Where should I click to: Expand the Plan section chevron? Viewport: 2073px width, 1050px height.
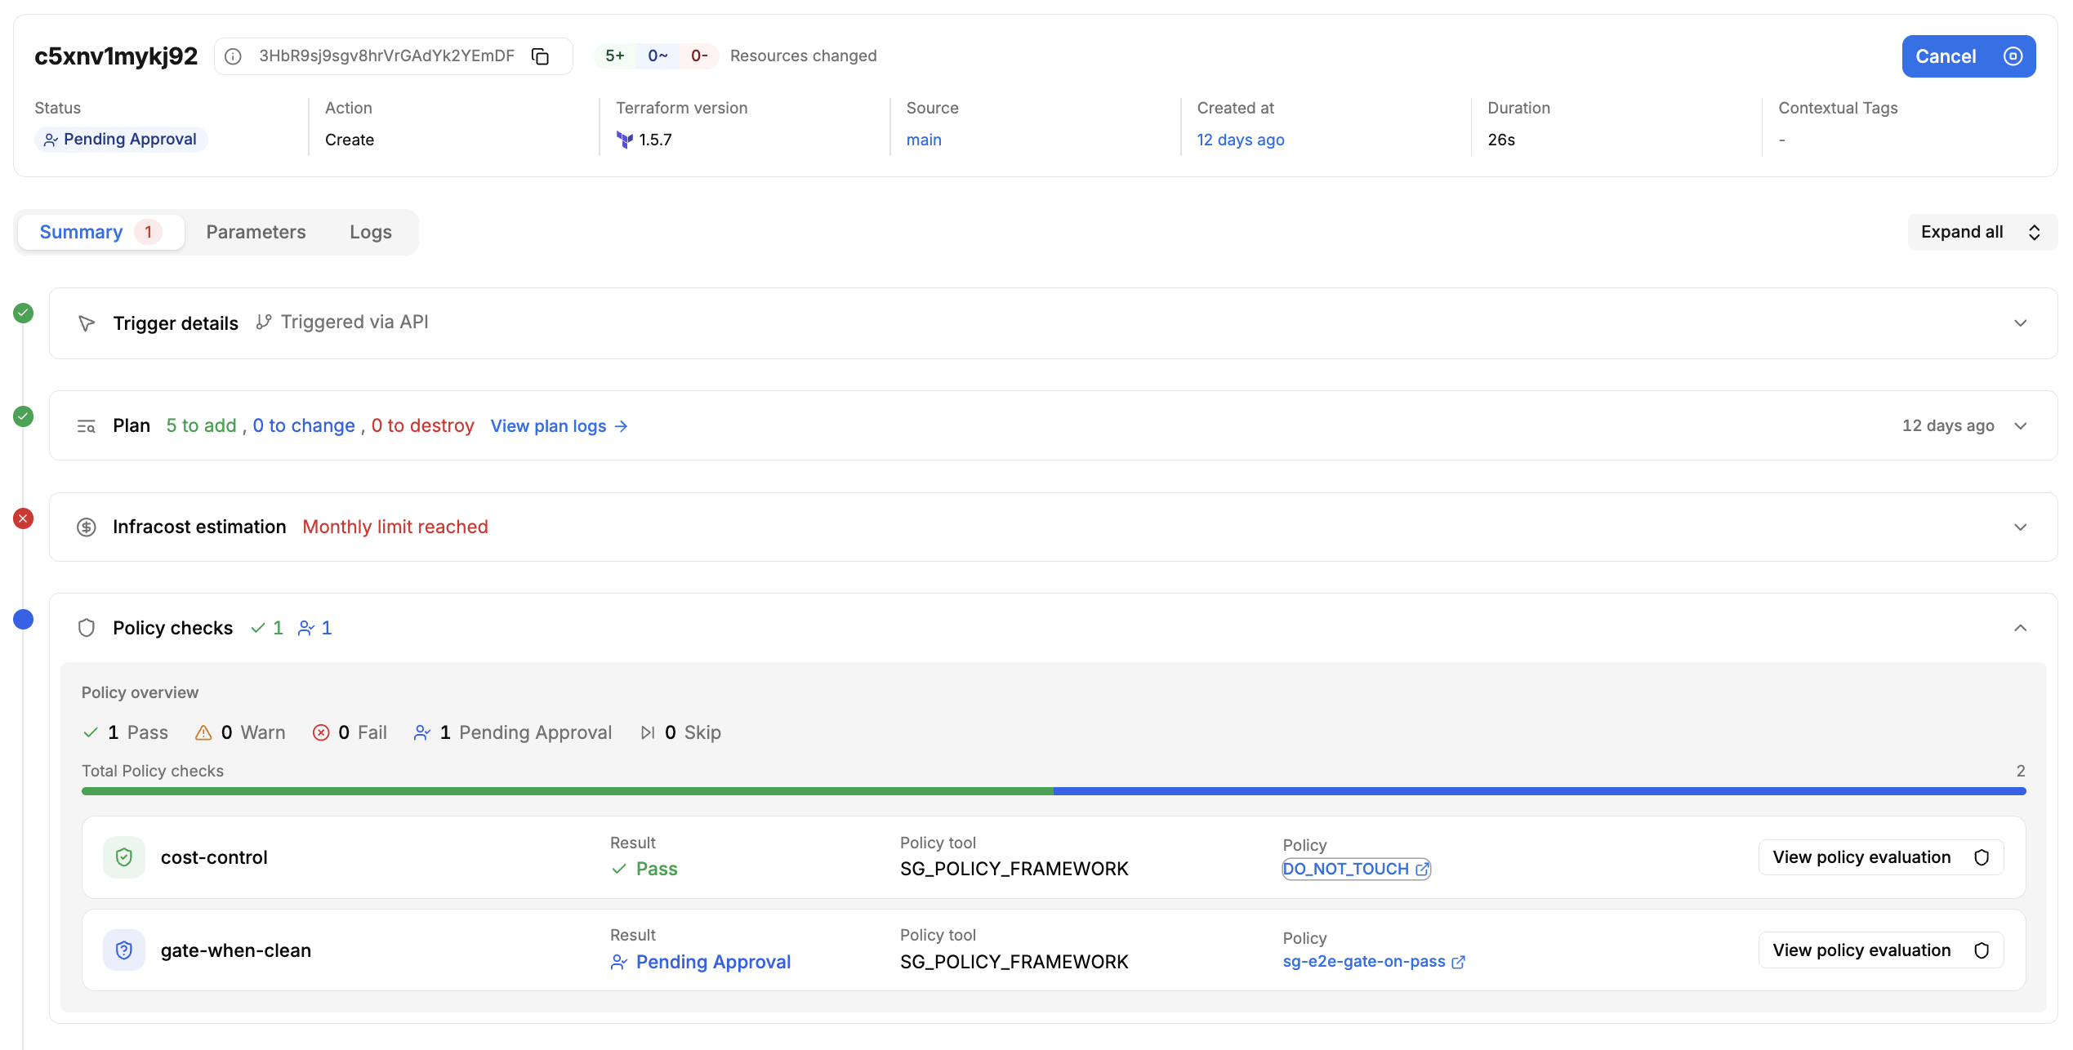(2021, 426)
